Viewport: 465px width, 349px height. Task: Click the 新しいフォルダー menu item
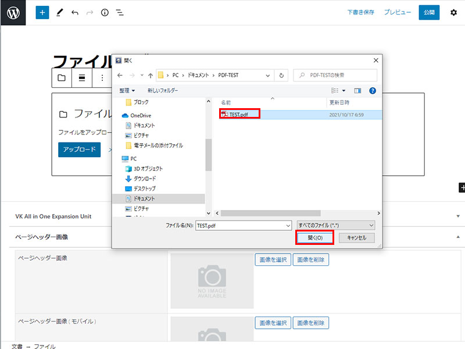click(x=163, y=91)
